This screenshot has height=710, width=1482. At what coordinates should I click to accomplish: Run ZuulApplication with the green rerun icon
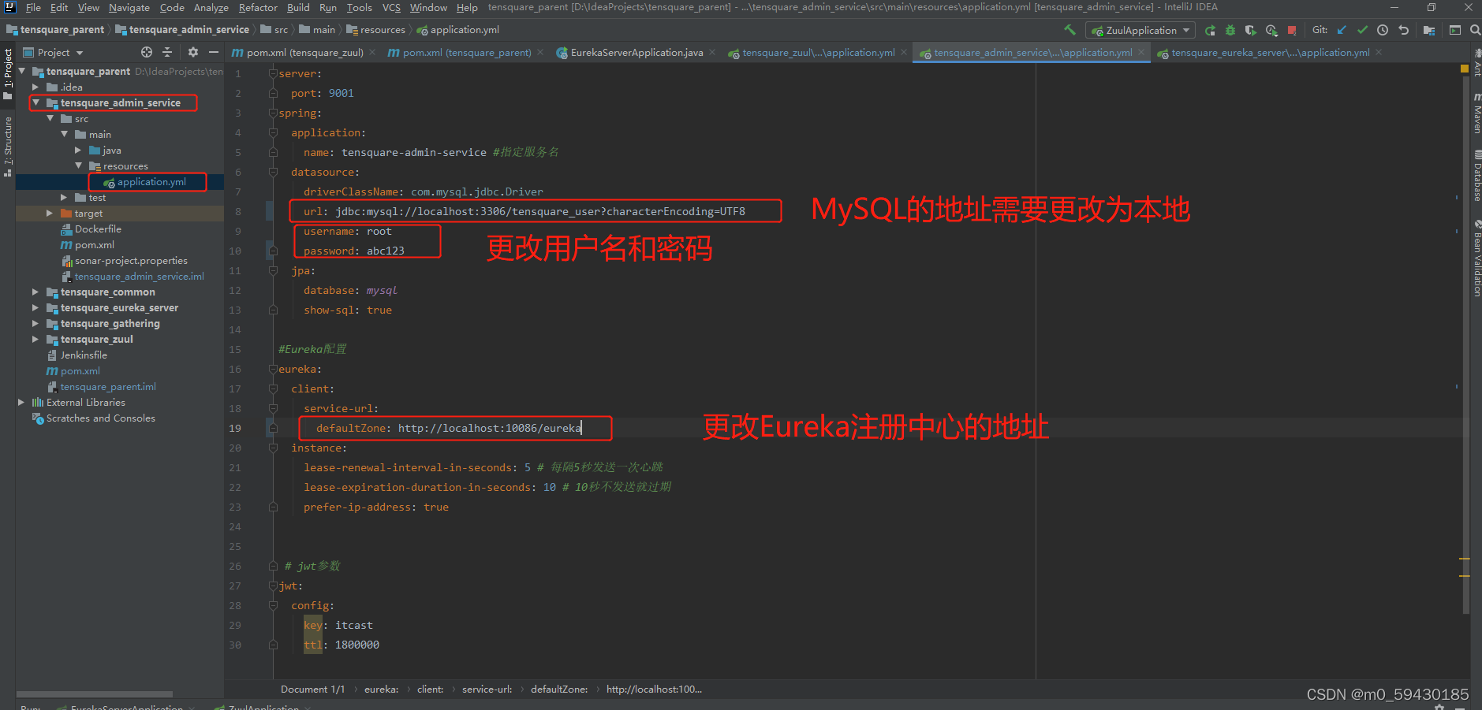[1210, 31]
